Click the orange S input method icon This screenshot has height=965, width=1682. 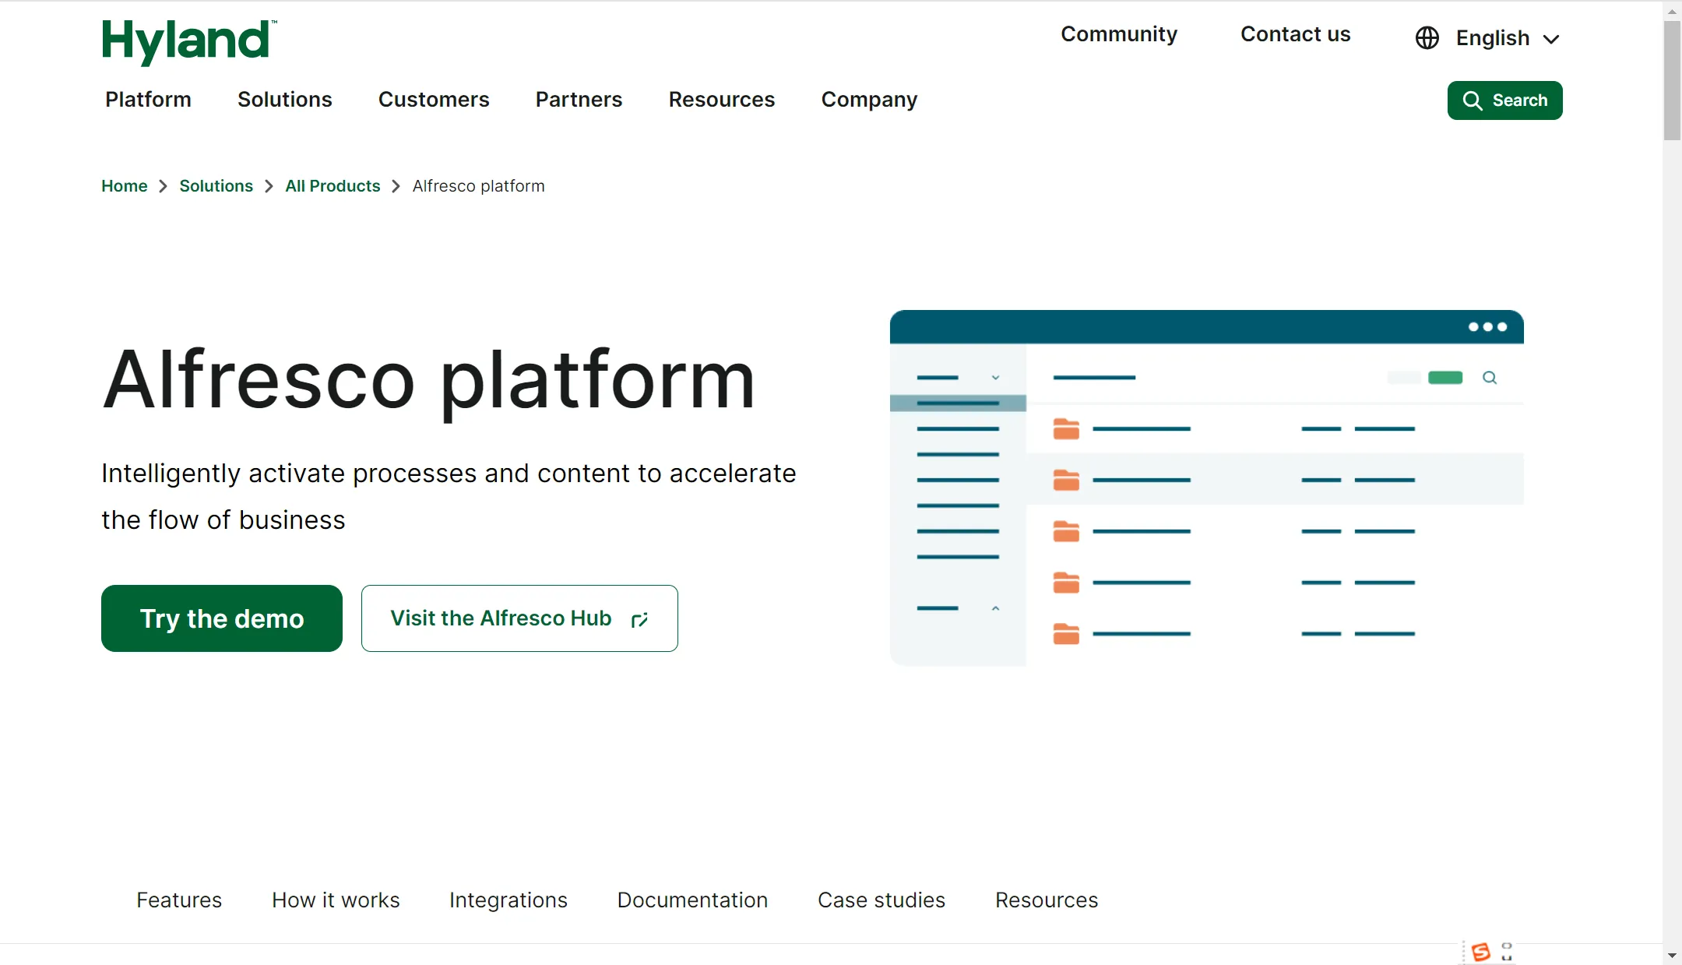tap(1480, 952)
